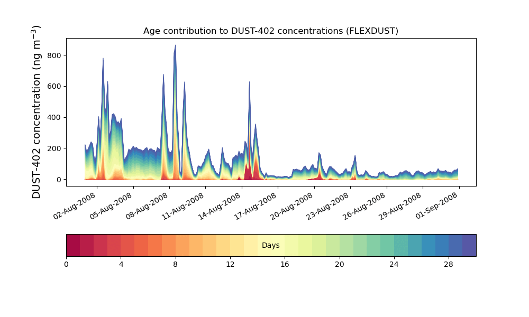Click the Days label on the colorbar
The width and height of the screenshot is (529, 317).
270,246
